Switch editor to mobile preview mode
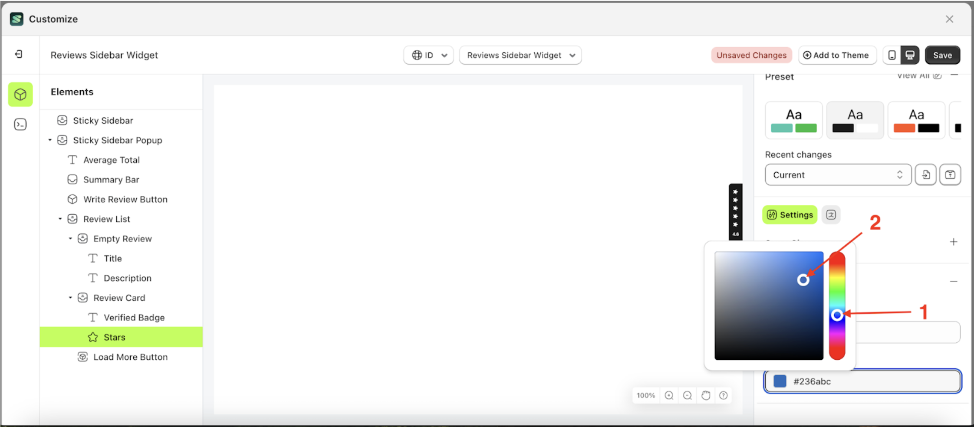Image resolution: width=974 pixels, height=427 pixels. [x=892, y=55]
